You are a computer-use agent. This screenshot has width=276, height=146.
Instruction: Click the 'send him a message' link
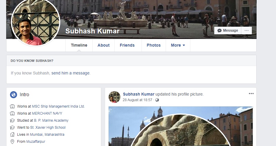(70, 73)
